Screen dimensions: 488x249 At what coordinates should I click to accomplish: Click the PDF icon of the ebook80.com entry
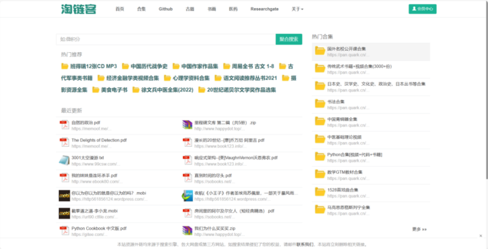64,178
